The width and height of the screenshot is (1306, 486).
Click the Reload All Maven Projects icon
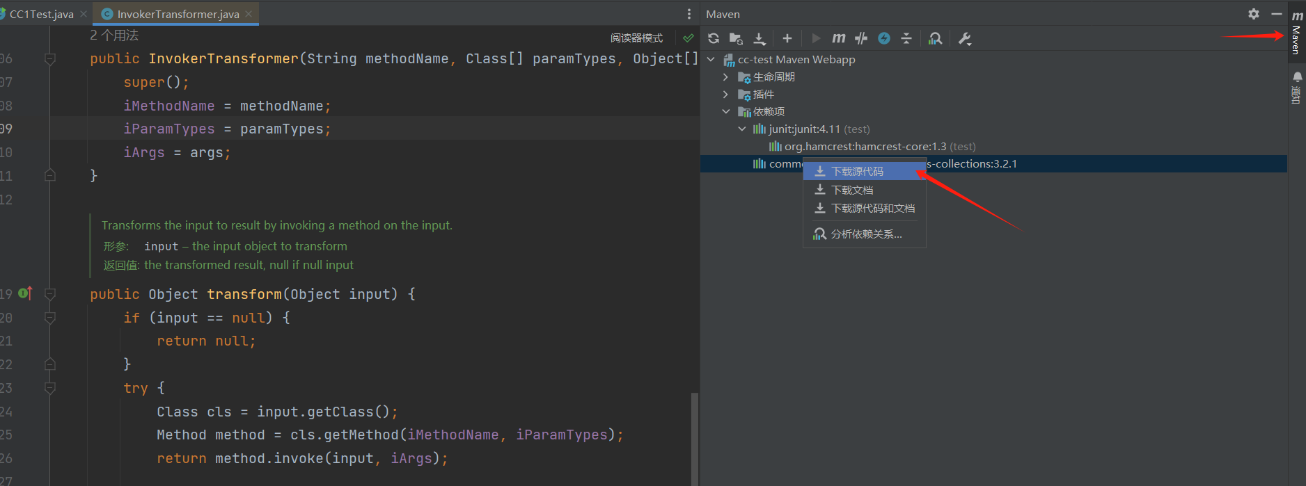[x=714, y=39]
